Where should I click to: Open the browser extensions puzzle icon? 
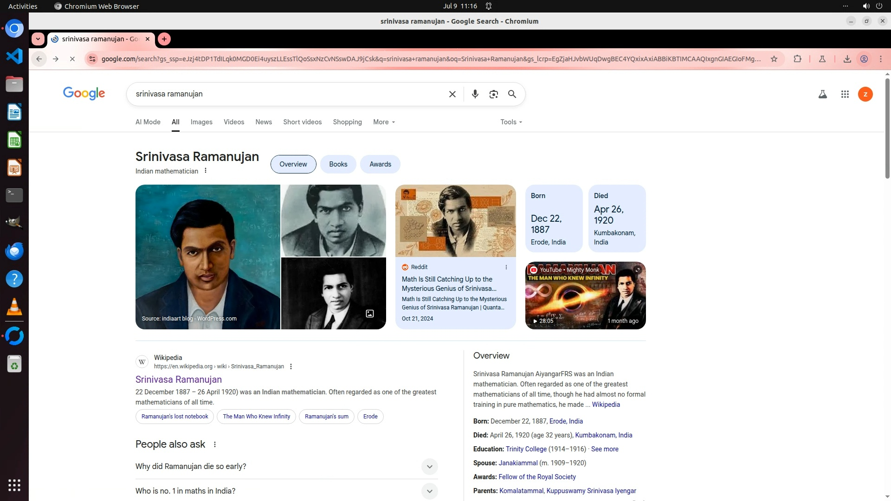797,59
